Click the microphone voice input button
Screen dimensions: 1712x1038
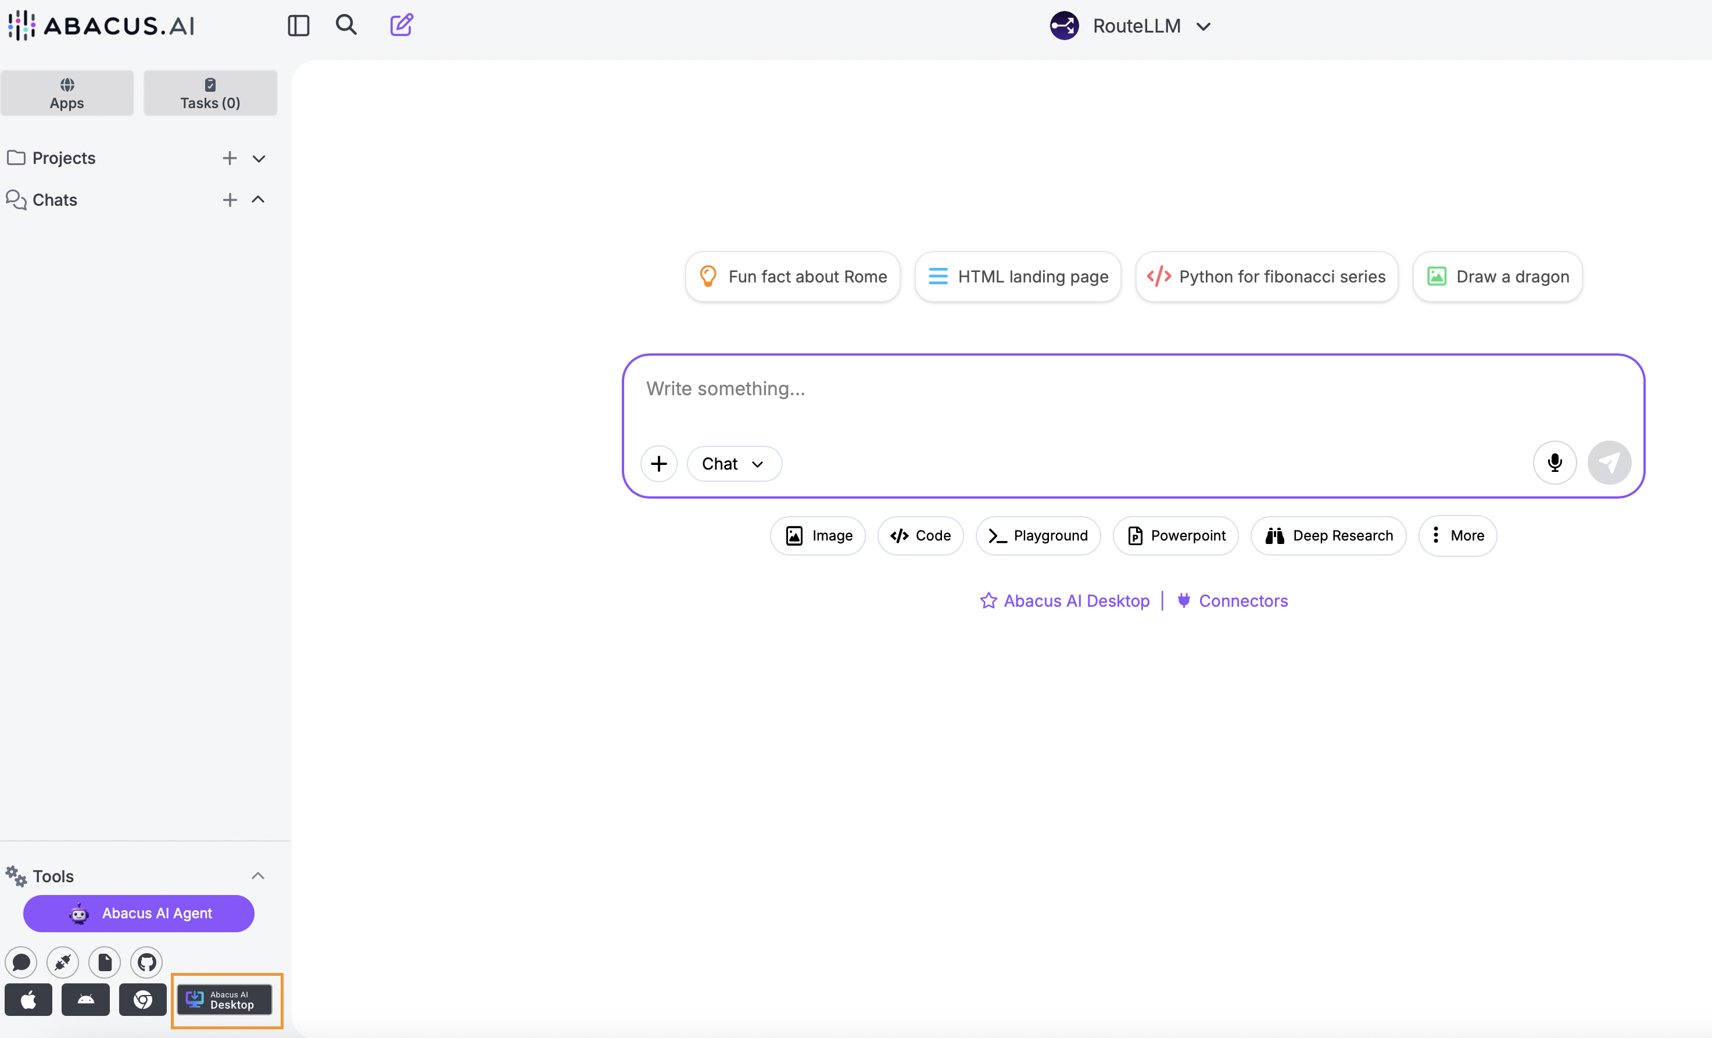tap(1555, 463)
